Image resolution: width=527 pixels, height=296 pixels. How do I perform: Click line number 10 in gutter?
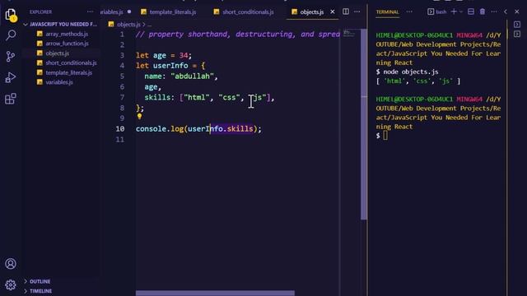120,129
